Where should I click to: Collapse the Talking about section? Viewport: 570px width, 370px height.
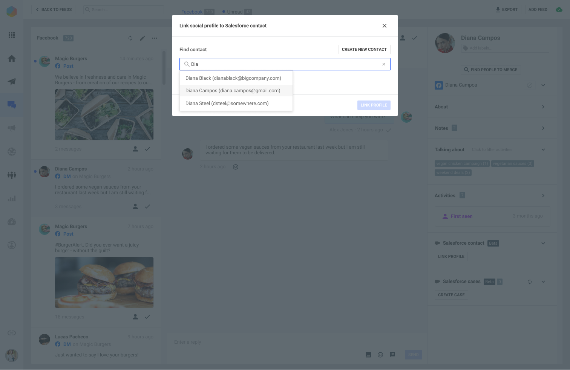[x=543, y=150]
